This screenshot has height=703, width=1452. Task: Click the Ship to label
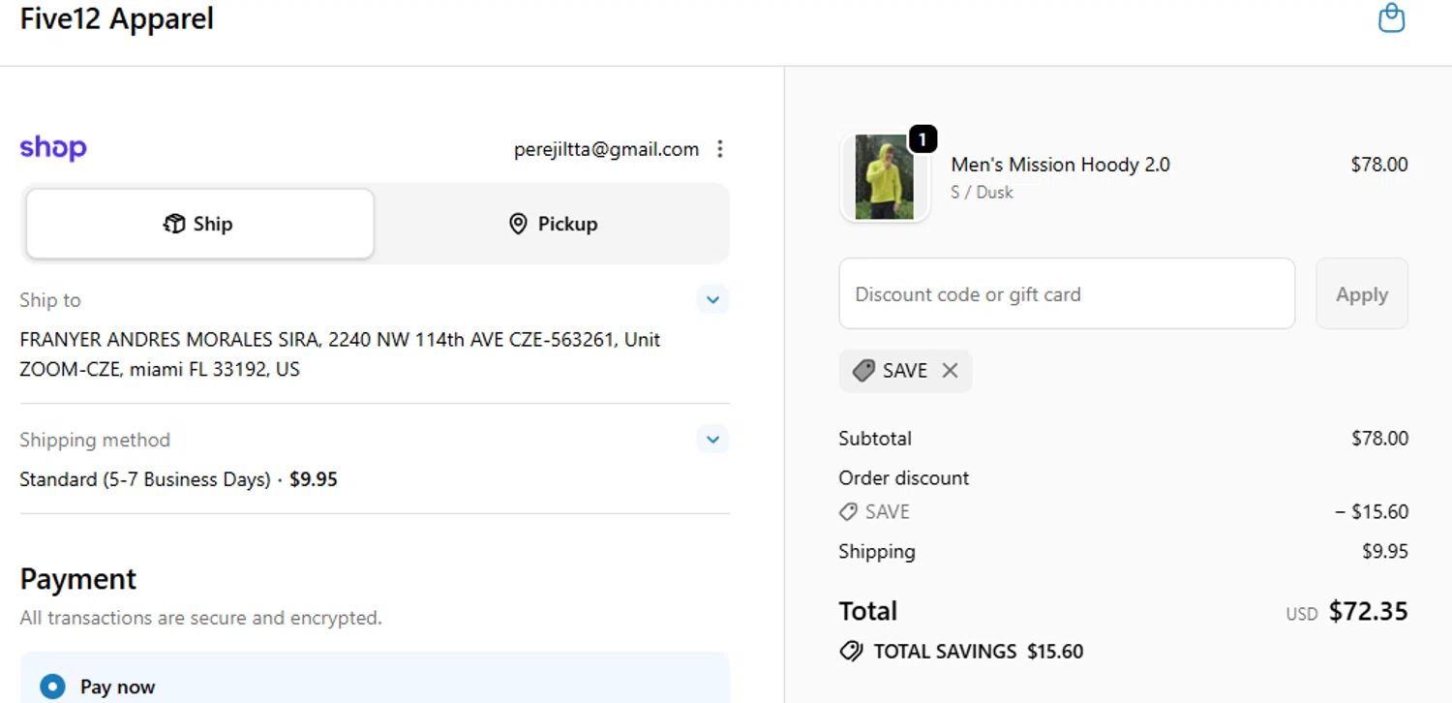[50, 300]
